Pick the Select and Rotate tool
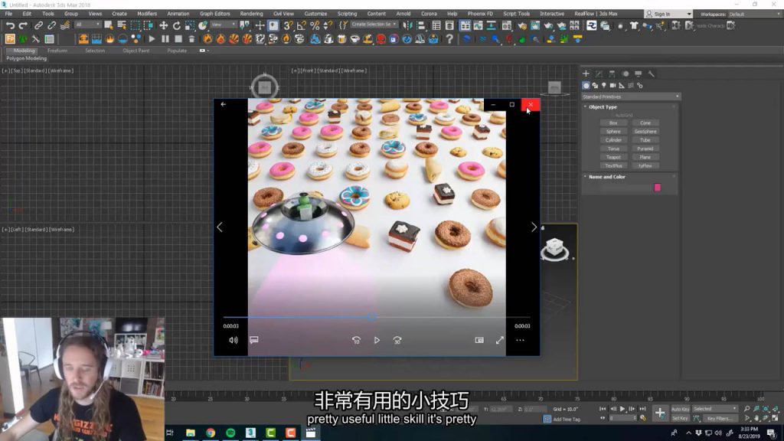 point(177,25)
